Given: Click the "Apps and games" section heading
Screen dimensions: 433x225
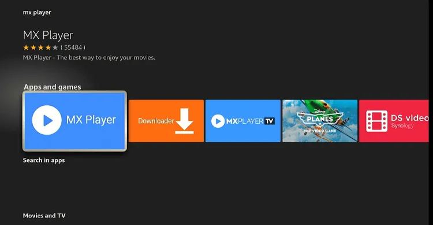Looking at the screenshot, I should (53, 87).
